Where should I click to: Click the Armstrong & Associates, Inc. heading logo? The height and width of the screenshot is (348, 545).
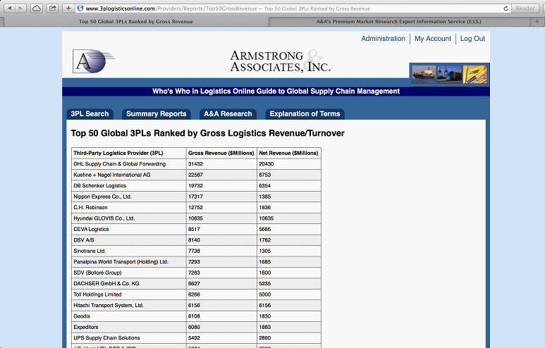(x=280, y=61)
